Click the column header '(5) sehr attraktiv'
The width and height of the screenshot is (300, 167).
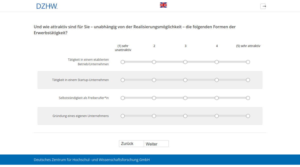click(x=248, y=46)
